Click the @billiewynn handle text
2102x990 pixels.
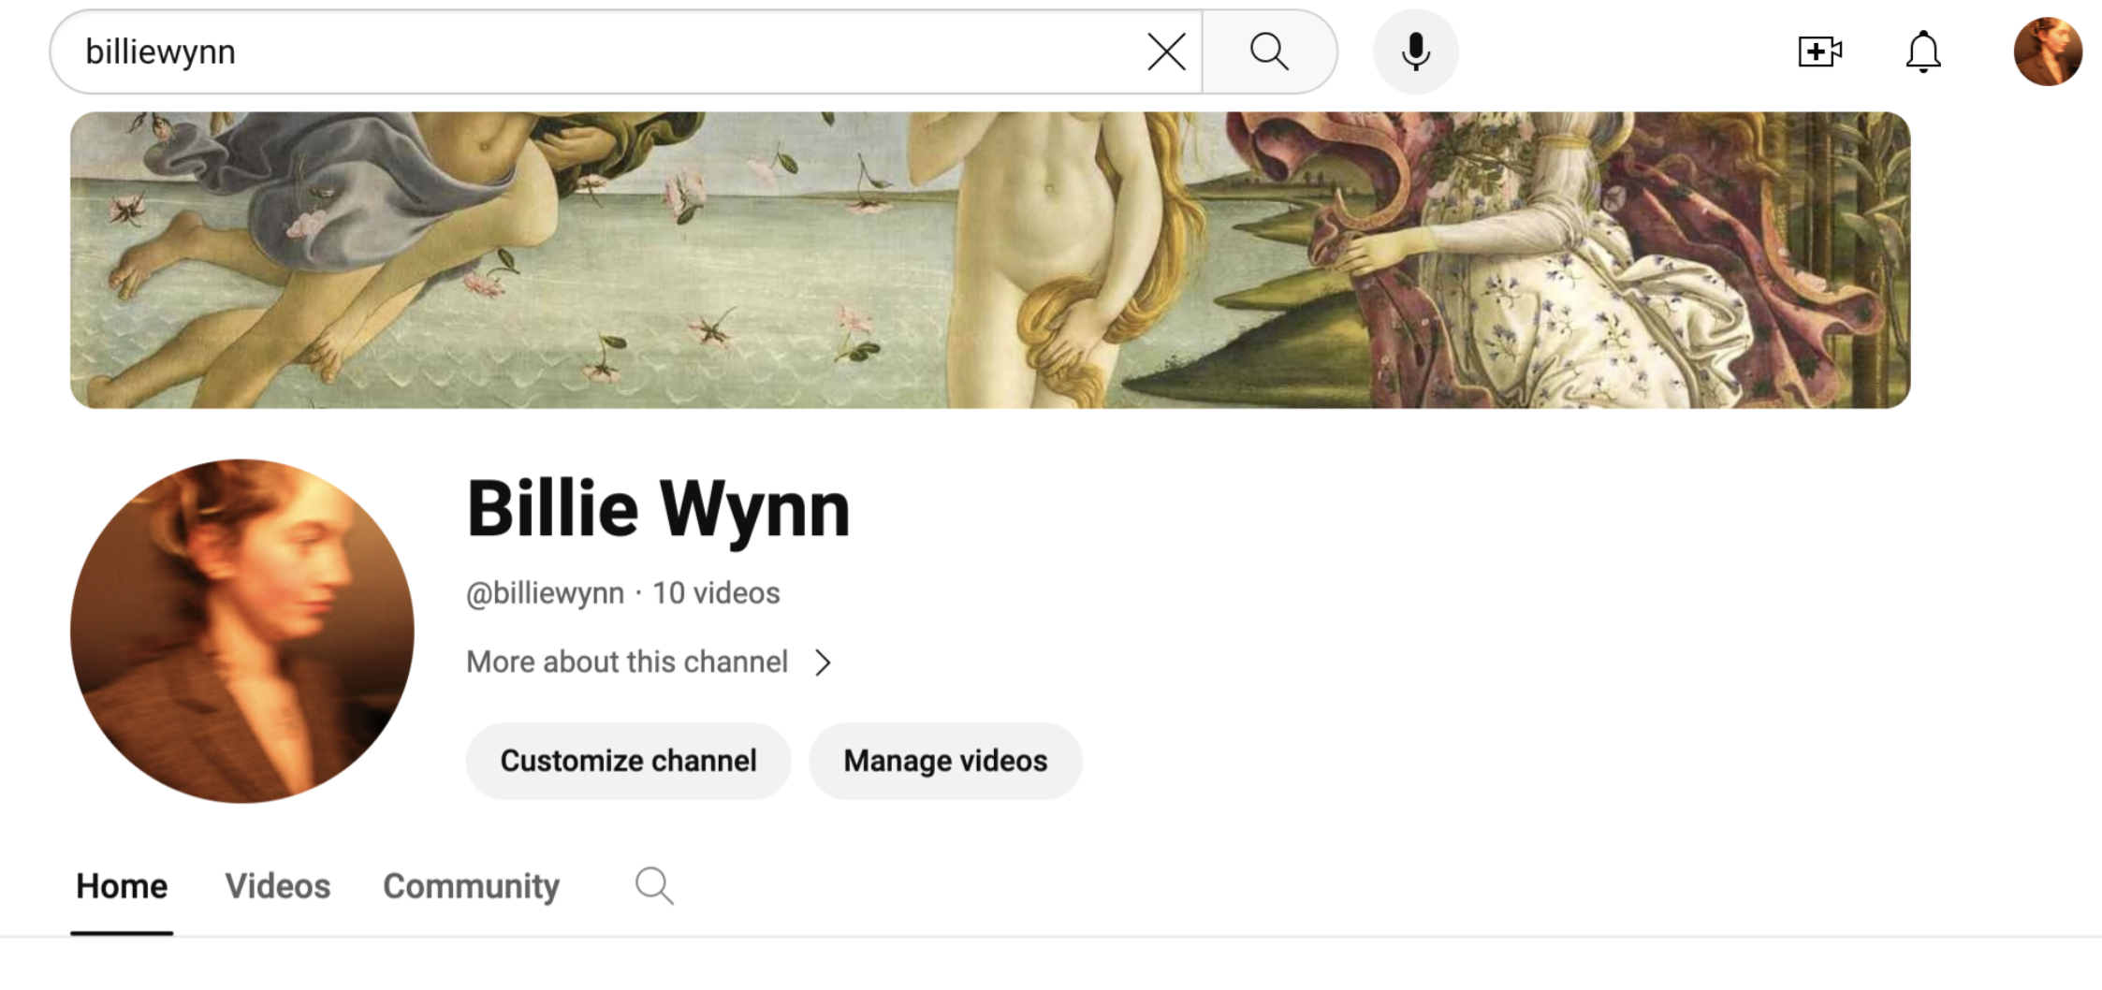[x=545, y=593]
